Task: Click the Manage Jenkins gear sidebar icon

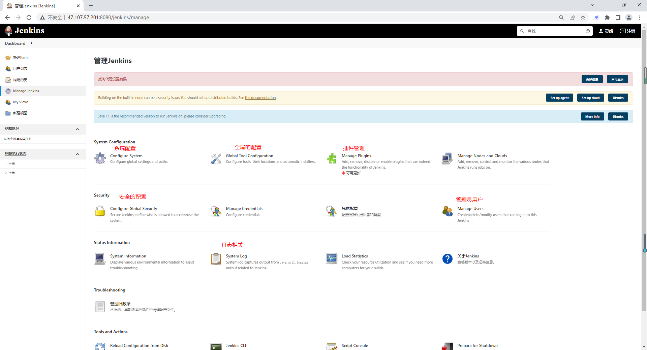Action: (x=8, y=91)
